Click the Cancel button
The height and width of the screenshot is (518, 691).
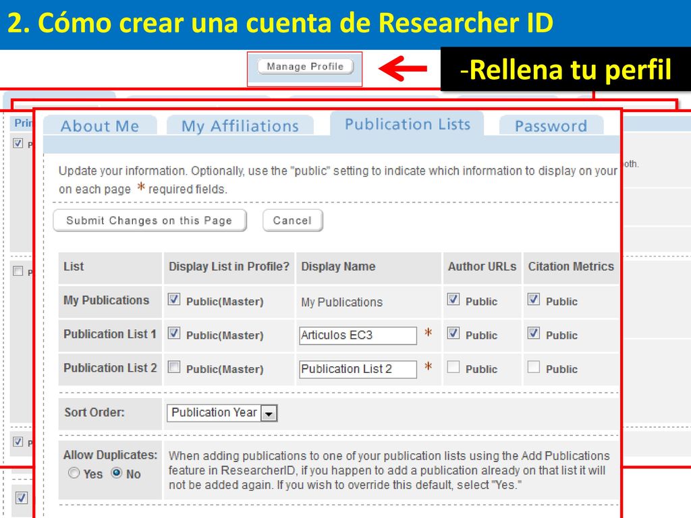pos(293,221)
